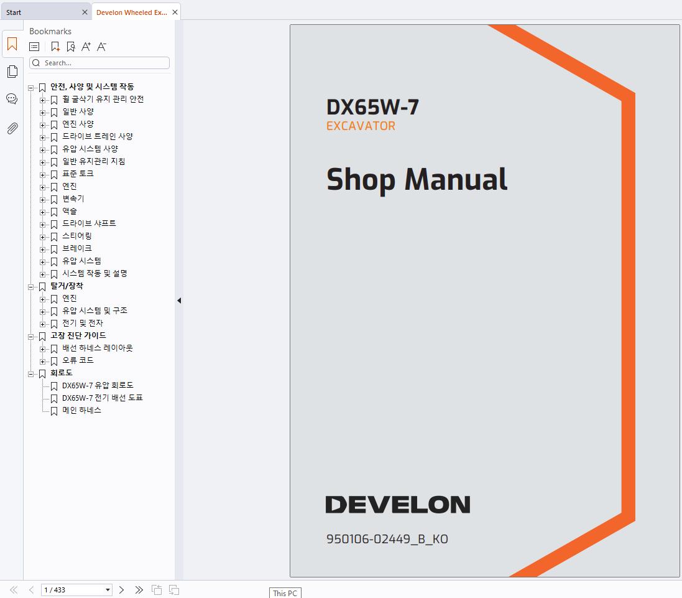
Task: Open the Bookmarks panel icon in the sidebar
Action: 12,44
